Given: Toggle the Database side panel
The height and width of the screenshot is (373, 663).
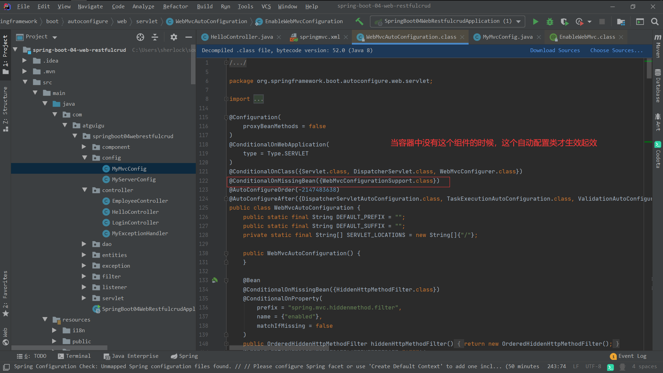Looking at the screenshot, I should [658, 86].
